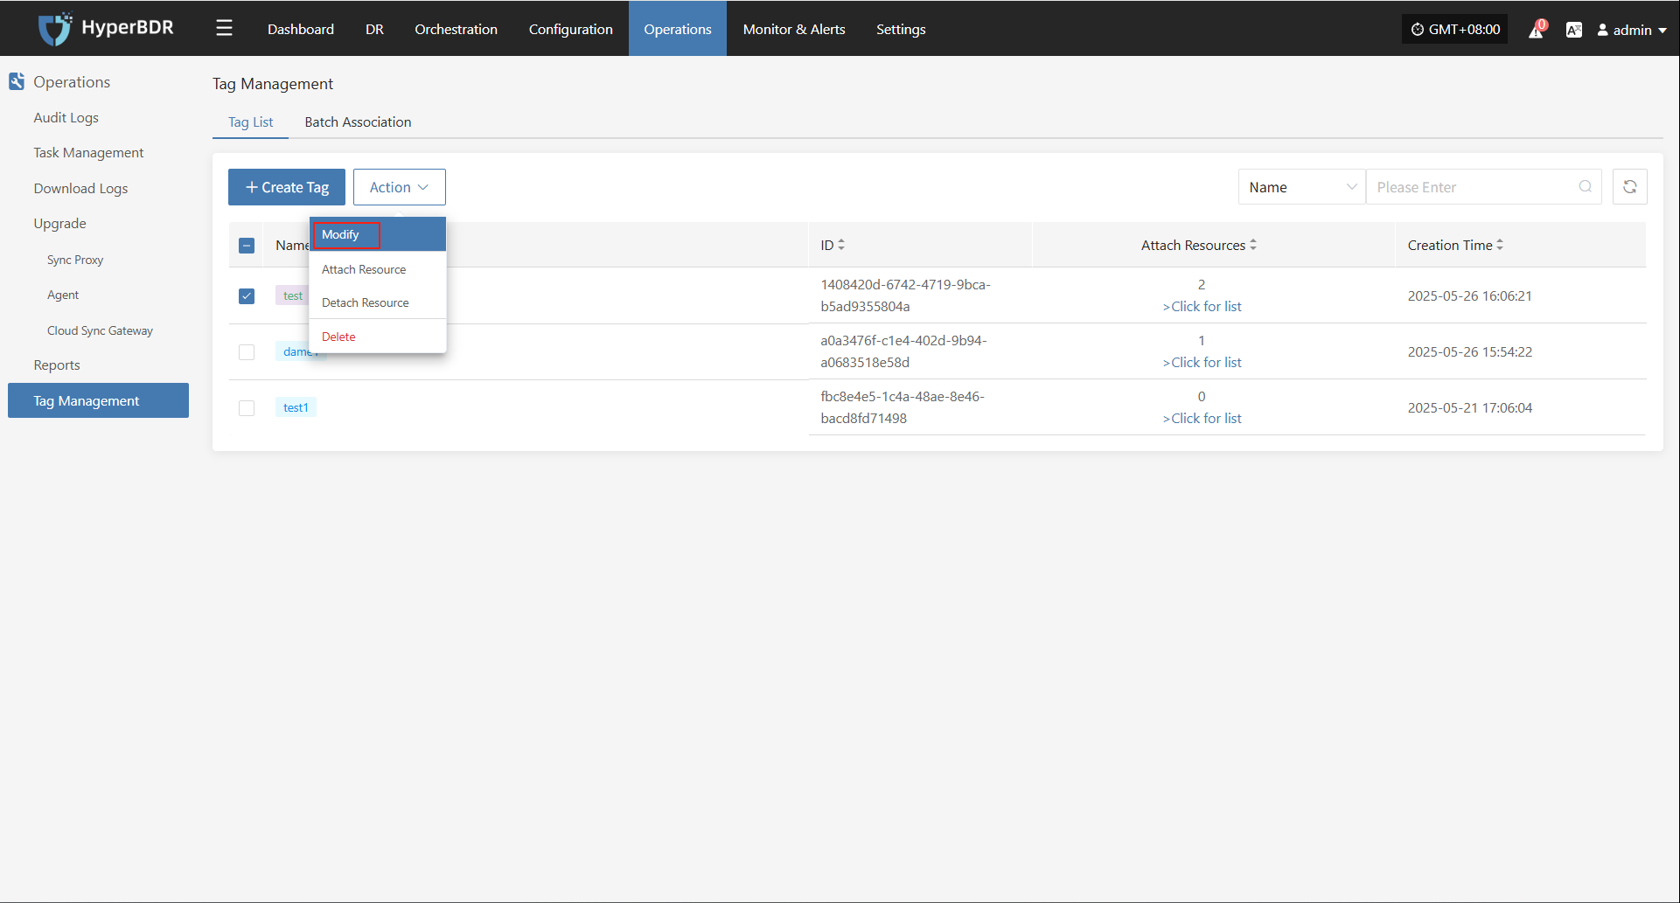Screen dimensions: 1680x903
Task: Sort by ID column arrows
Action: [841, 245]
